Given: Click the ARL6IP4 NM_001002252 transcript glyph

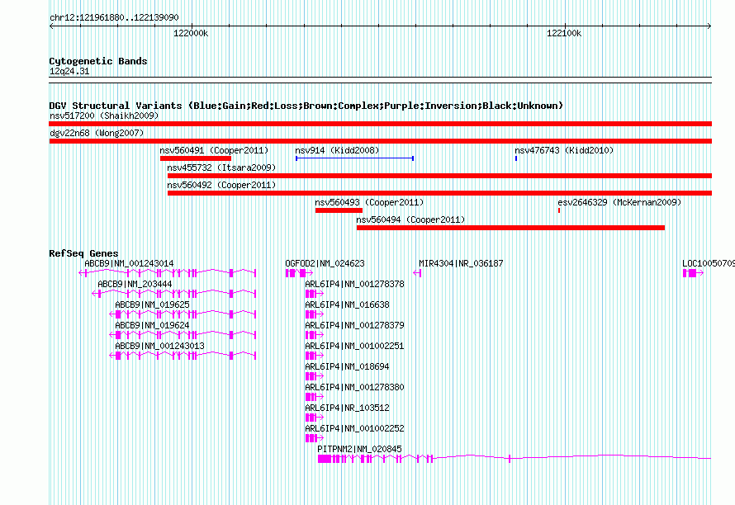Looking at the screenshot, I should click(314, 437).
